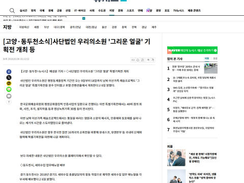Select the 전북 region tab
The width and height of the screenshot is (244, 183).
134,27
